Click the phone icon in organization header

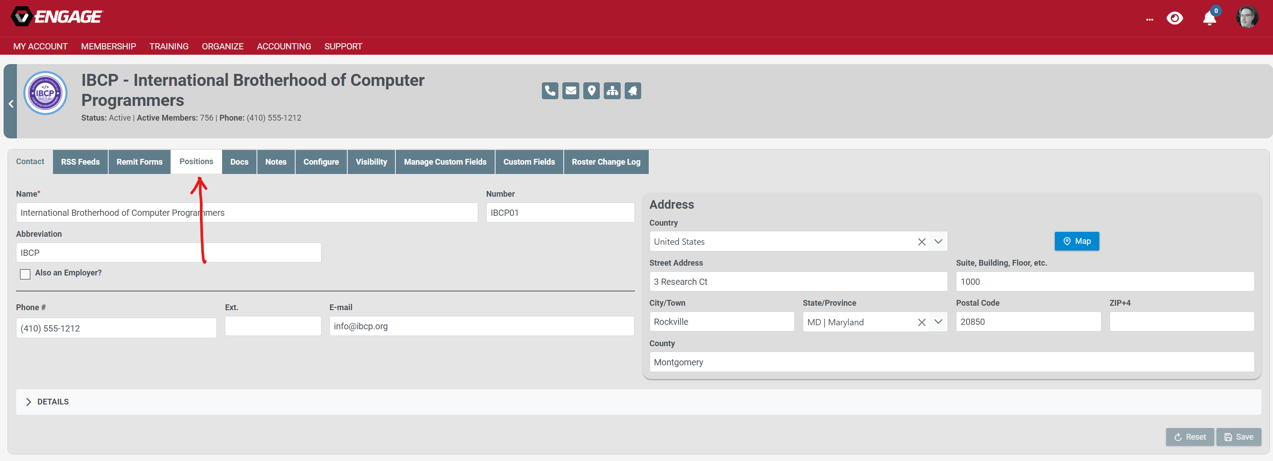pos(549,91)
